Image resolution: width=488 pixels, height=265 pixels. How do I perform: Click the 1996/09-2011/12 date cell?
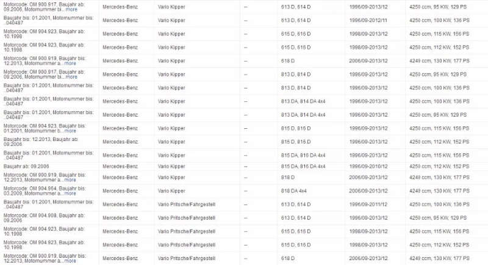368,205
